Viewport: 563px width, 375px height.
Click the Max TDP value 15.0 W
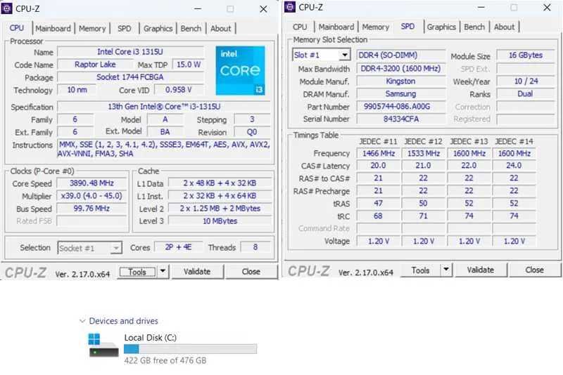(x=189, y=65)
